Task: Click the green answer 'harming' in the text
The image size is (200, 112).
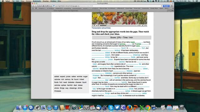Action: point(122,44)
